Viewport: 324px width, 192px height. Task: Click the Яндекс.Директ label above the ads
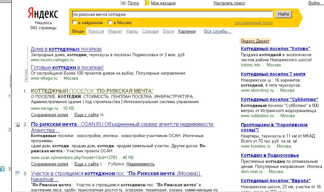pos(255,41)
